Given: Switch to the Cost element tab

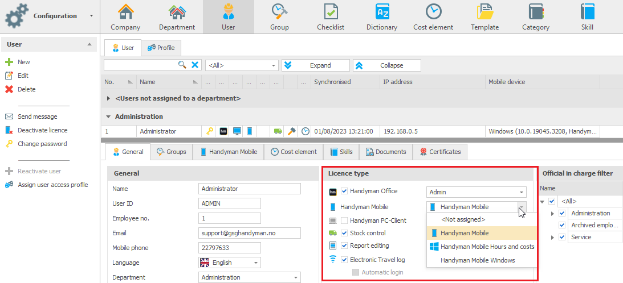Looking at the screenshot, I should tap(293, 152).
